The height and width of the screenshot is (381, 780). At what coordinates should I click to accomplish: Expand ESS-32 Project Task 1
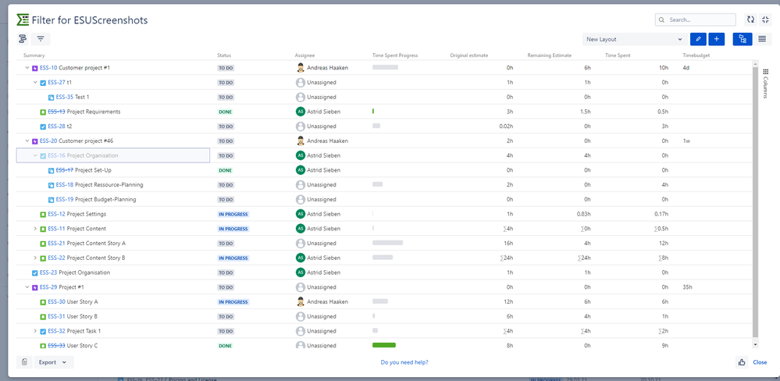(x=35, y=331)
